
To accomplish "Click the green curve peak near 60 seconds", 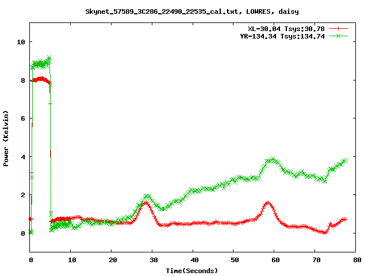I will click(273, 159).
